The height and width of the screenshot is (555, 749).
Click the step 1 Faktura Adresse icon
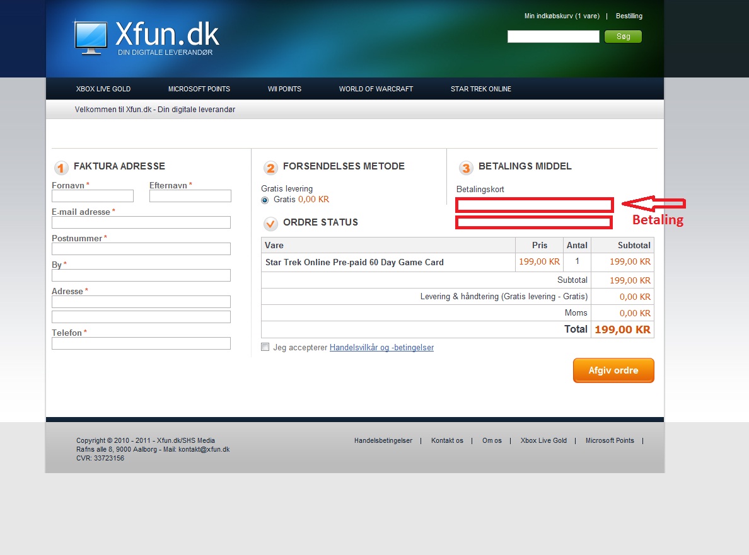pos(61,168)
